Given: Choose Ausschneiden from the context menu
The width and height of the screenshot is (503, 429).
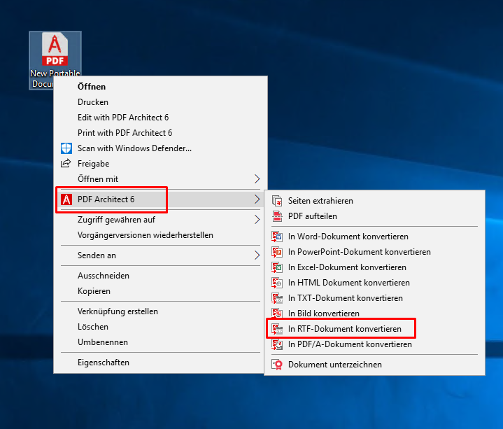Looking at the screenshot, I should [160, 276].
